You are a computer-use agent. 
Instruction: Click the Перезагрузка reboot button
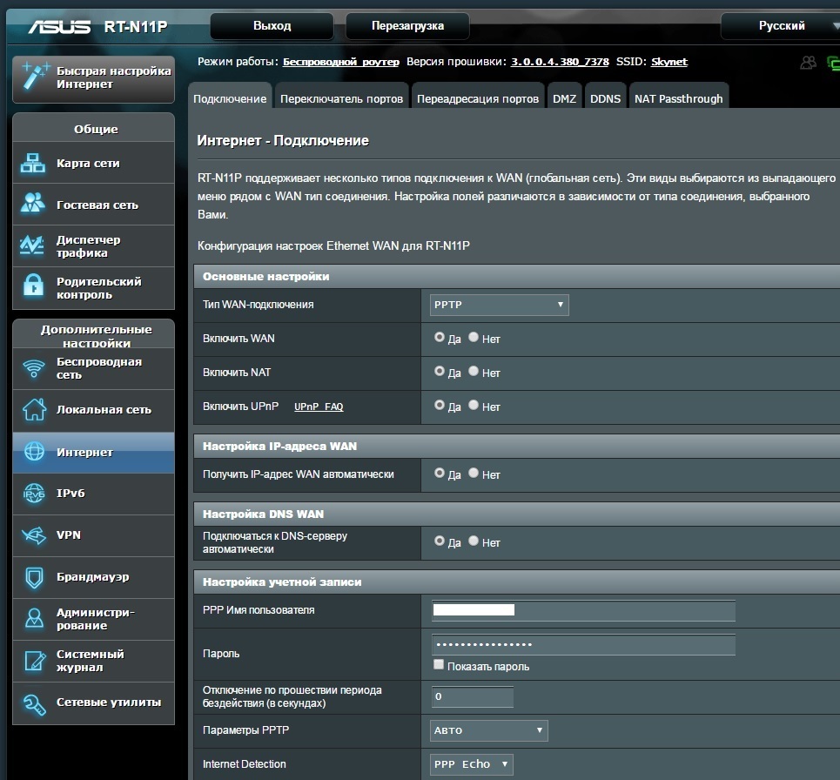pyautogui.click(x=407, y=26)
